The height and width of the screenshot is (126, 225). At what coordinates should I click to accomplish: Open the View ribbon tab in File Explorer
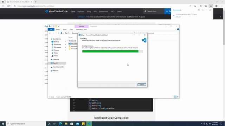coord(71,29)
